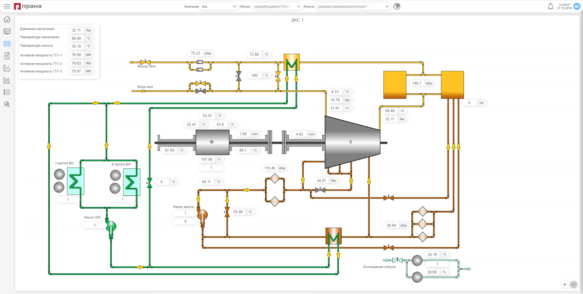This screenshot has width=583, height=294.
Task: Zoom out the diagram with minus button
Action: [573, 284]
